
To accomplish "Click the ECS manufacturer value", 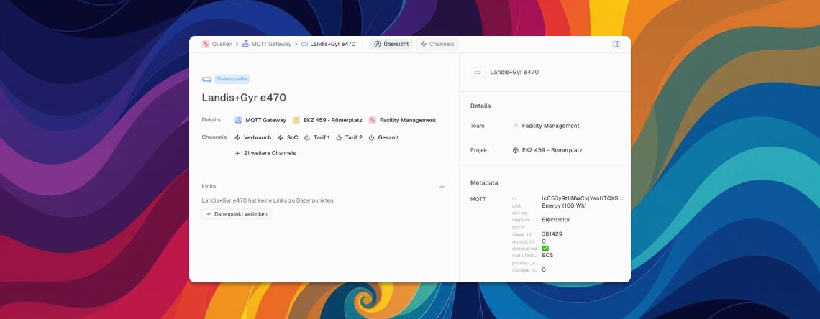I will pos(547,255).
